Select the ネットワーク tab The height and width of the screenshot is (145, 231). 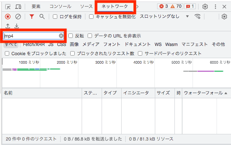(x=115, y=6)
